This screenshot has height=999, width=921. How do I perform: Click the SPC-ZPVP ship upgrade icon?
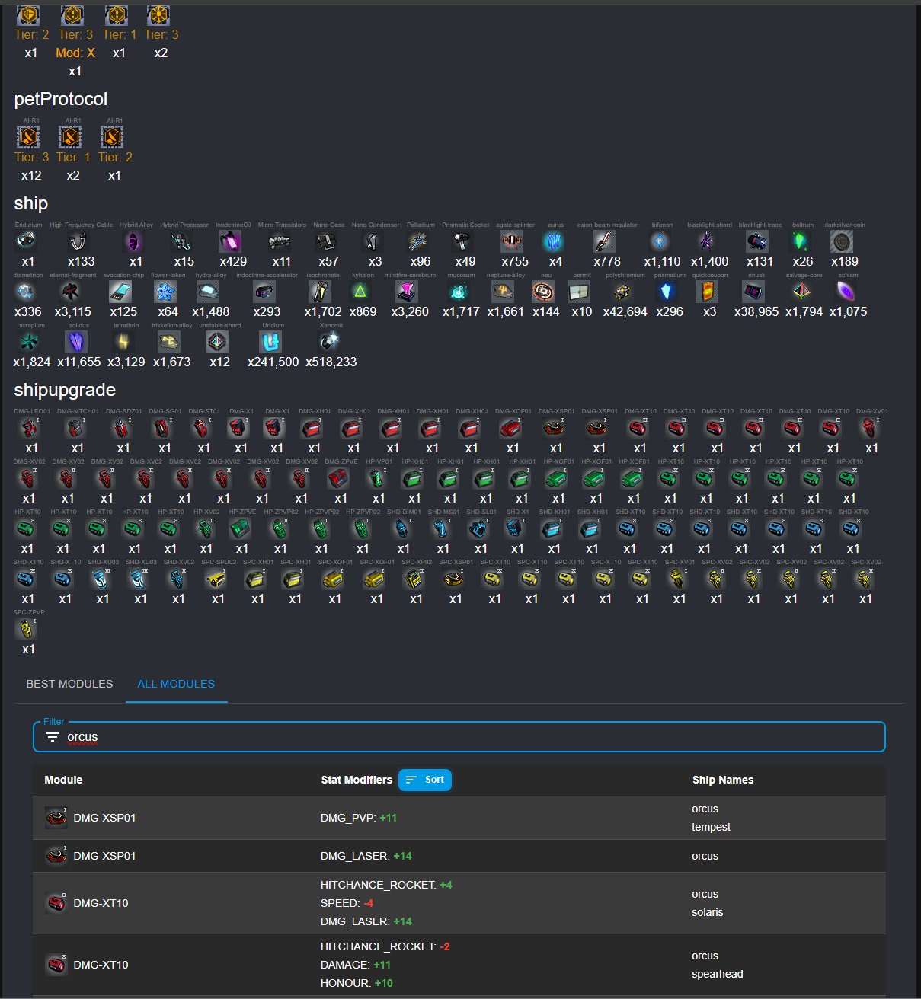coord(27,629)
